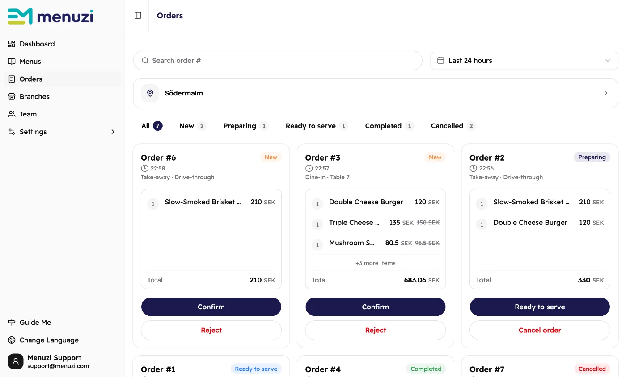Cancel Order #2

point(540,330)
